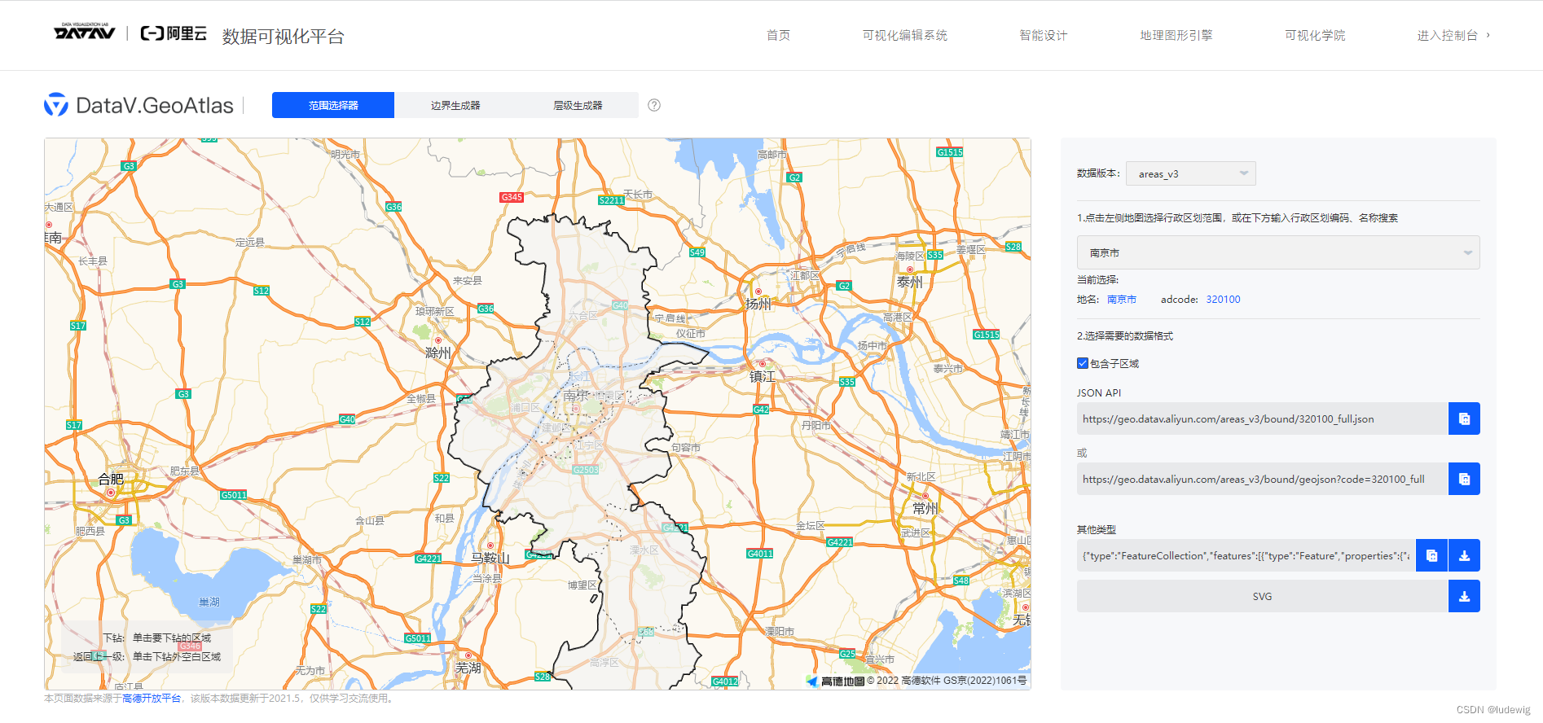Copy the geojson?code=320100_full URL

pyautogui.click(x=1464, y=479)
